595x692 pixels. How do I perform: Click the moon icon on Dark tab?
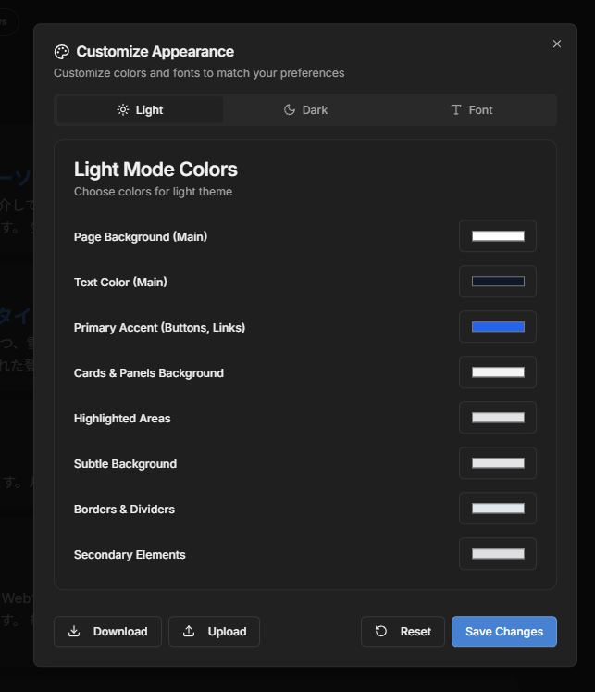point(290,110)
